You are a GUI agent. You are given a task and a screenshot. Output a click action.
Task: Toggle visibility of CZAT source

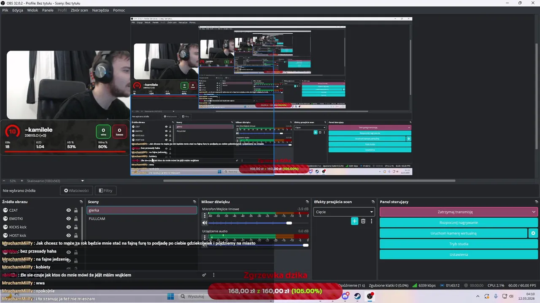(x=68, y=210)
